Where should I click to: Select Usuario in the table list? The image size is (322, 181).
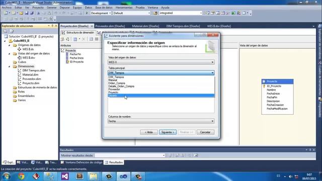click(161, 96)
